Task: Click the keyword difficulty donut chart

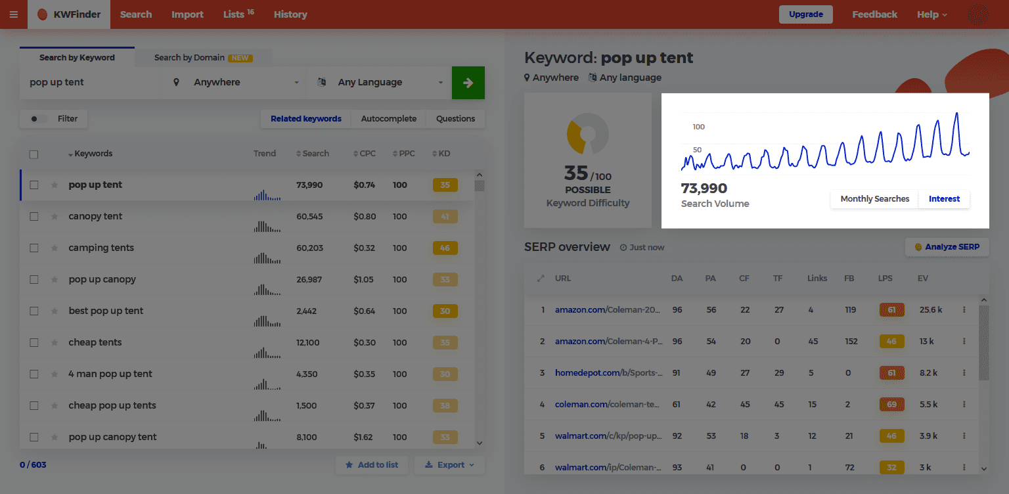Action: (x=588, y=134)
